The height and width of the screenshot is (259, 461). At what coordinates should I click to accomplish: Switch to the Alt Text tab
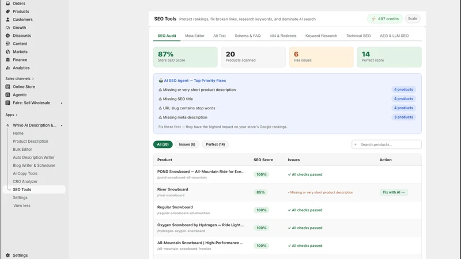click(x=220, y=36)
